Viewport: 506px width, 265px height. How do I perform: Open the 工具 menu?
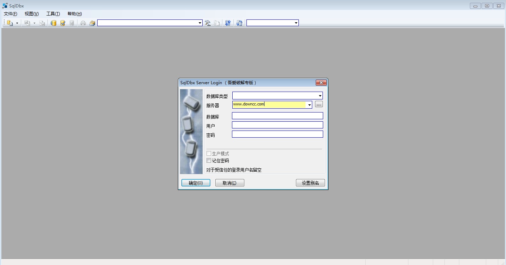point(53,13)
